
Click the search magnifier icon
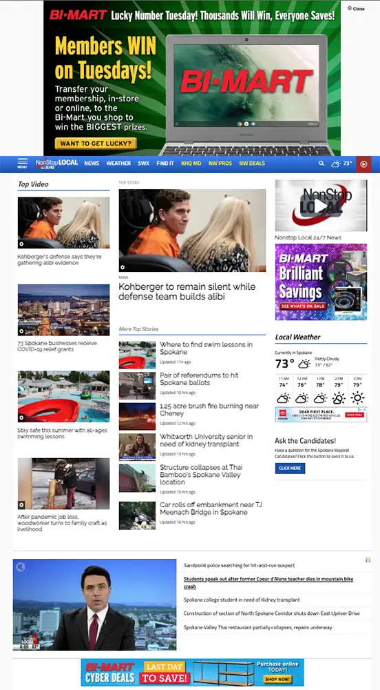[x=321, y=164]
